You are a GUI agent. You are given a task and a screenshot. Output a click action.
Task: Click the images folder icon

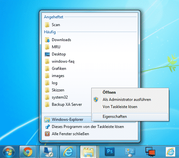47,76
